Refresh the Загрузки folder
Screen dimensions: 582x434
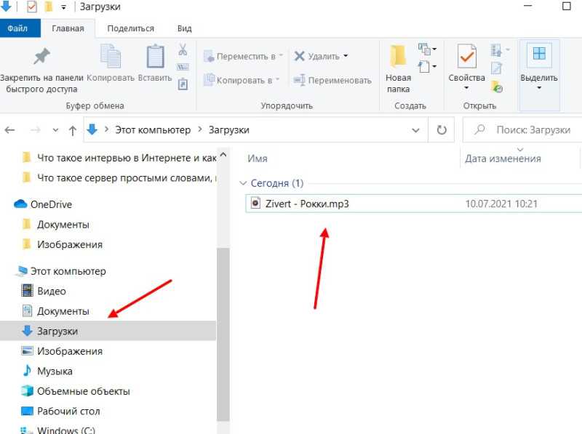(x=442, y=130)
